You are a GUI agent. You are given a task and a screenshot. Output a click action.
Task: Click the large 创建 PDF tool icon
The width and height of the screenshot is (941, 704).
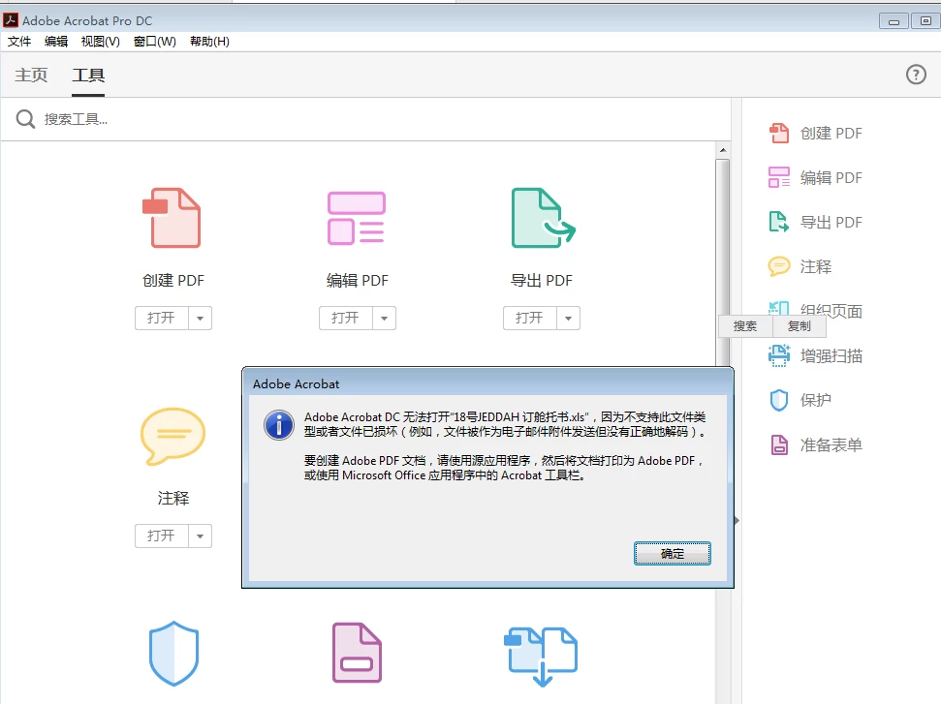(172, 218)
